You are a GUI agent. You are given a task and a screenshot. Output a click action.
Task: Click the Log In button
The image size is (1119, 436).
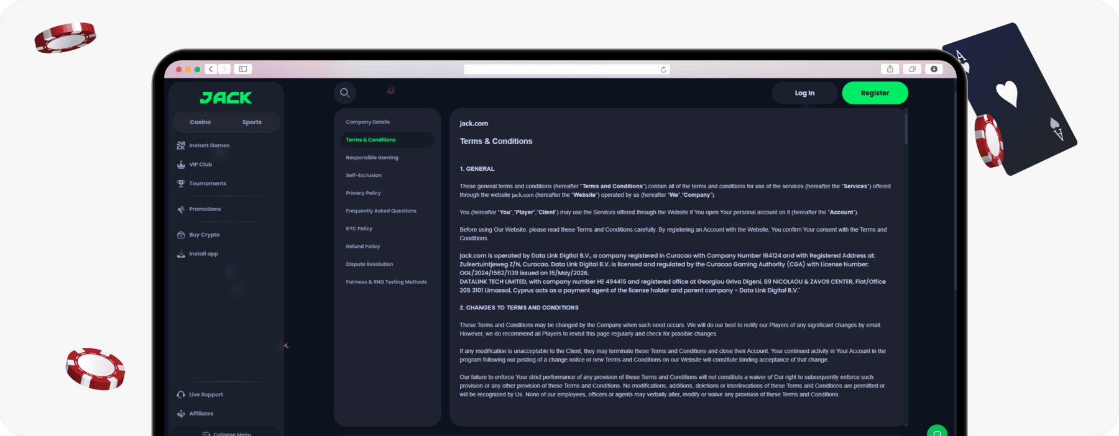(x=804, y=93)
